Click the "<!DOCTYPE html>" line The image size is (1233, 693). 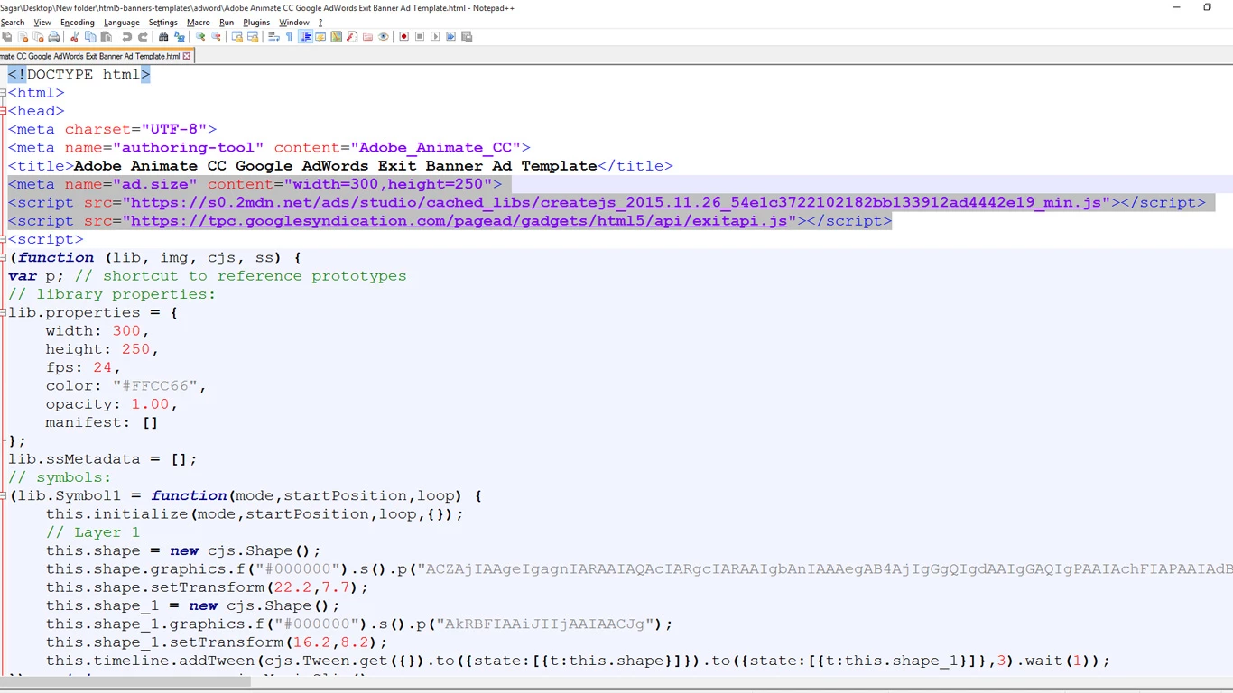[x=79, y=75]
